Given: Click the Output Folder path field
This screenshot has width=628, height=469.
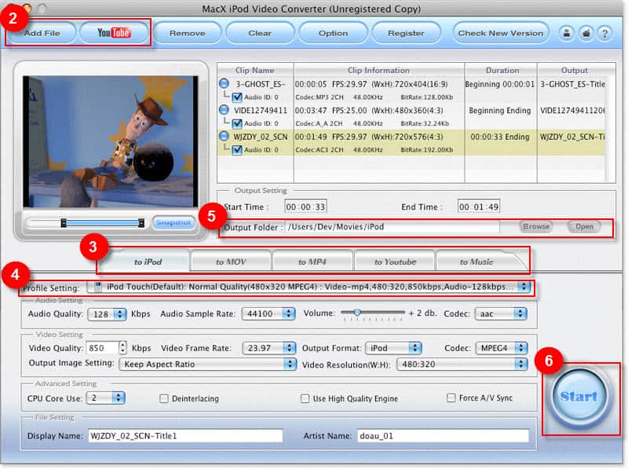Looking at the screenshot, I should [392, 227].
